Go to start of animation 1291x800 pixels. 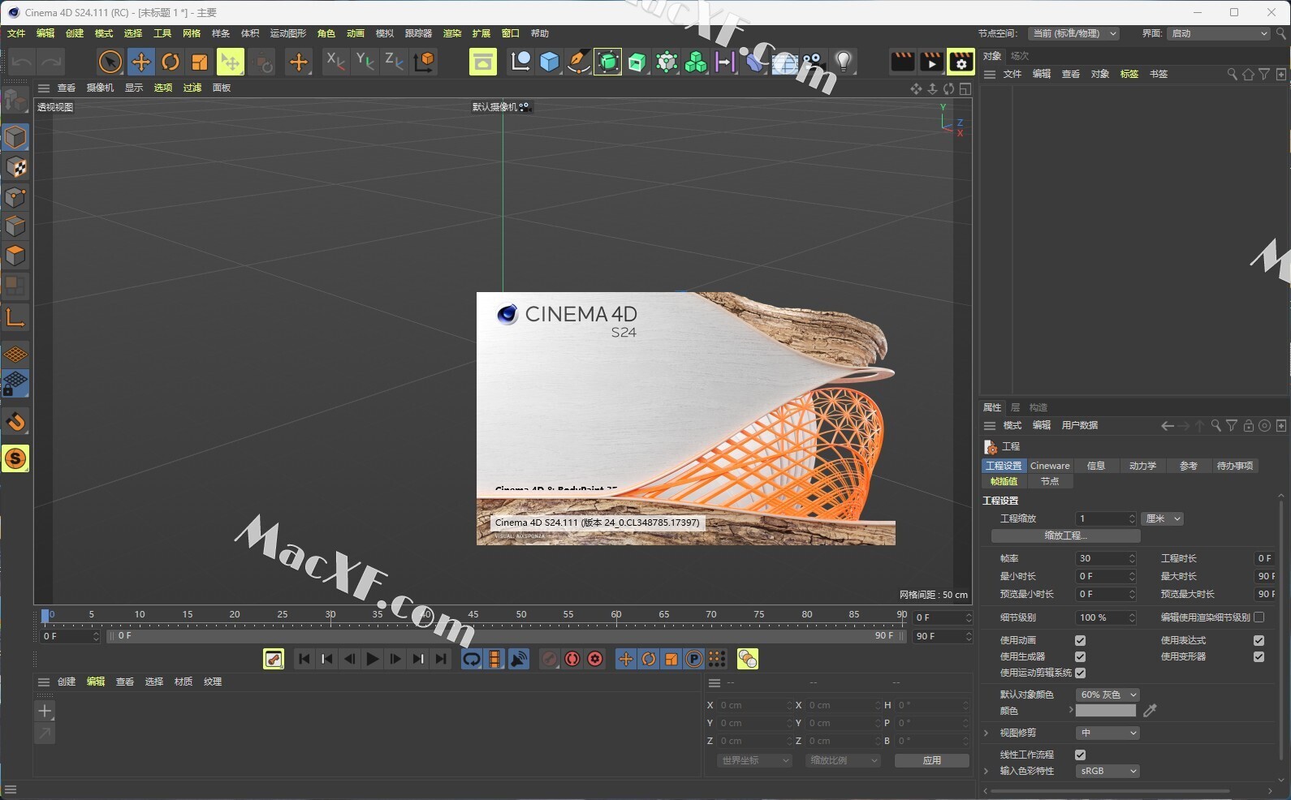[304, 659]
